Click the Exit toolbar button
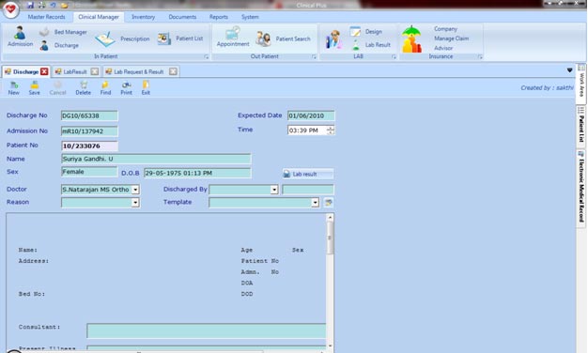Image resolution: width=588 pixels, height=353 pixels. pos(146,88)
